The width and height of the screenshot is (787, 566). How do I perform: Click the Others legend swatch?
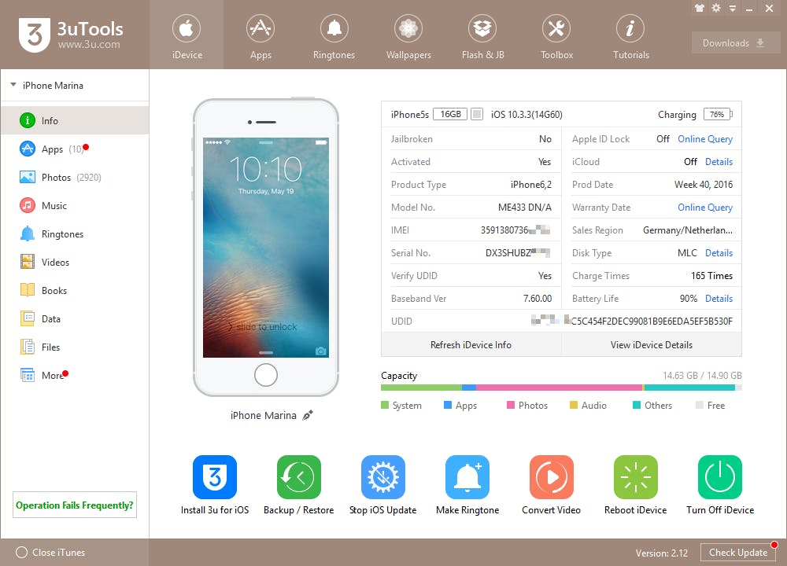pyautogui.click(x=637, y=405)
